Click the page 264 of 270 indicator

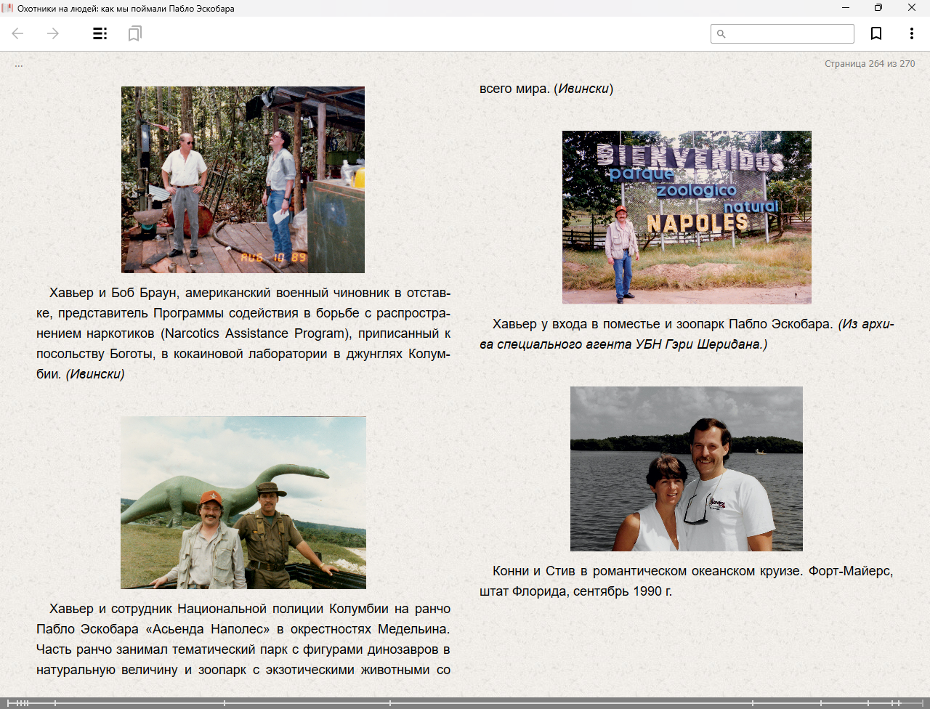click(x=869, y=64)
